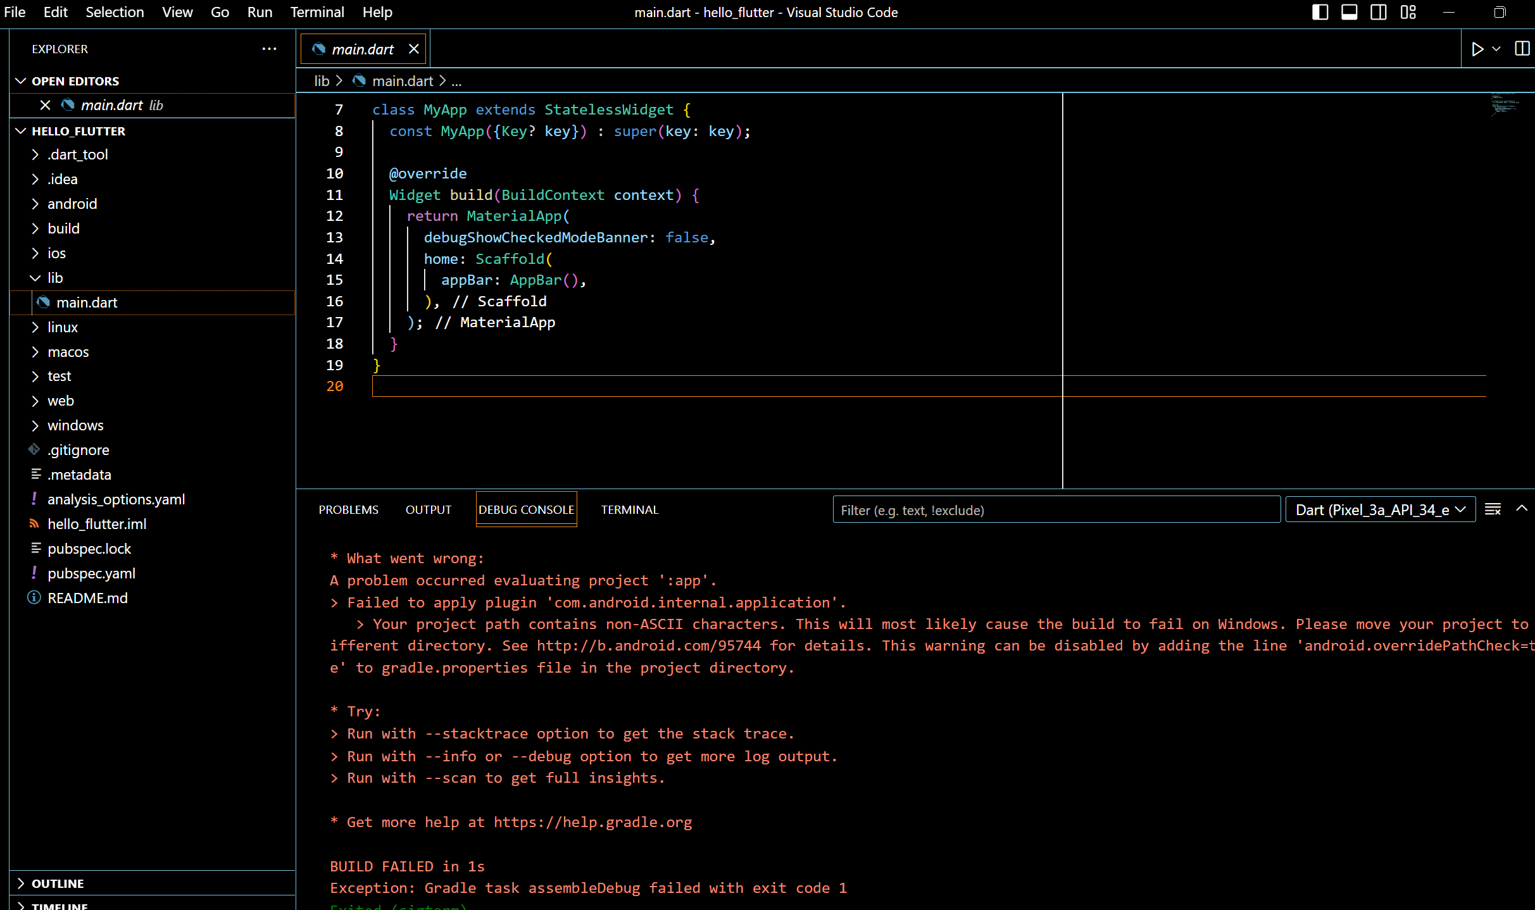
Task: Toggle secondary side bar layout icon
Action: click(x=1378, y=13)
